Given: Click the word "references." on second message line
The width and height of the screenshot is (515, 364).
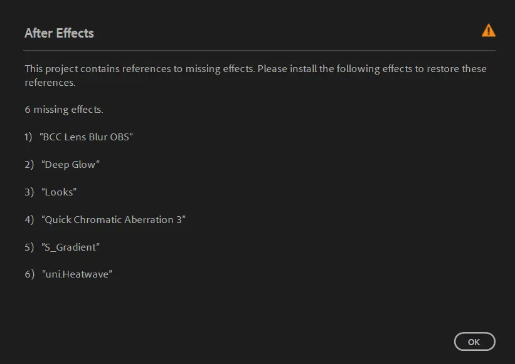Looking at the screenshot, I should 50,83.
